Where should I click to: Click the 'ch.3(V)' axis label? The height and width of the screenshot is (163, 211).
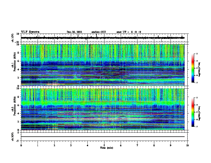pyautogui.click(x=13, y=137)
